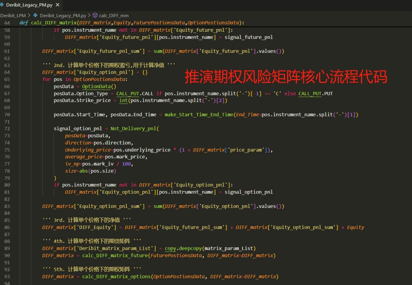The width and height of the screenshot is (412, 285).
Task: Click 'Deribit_matrix_param_List' key on line 89
Action: coord(115,248)
